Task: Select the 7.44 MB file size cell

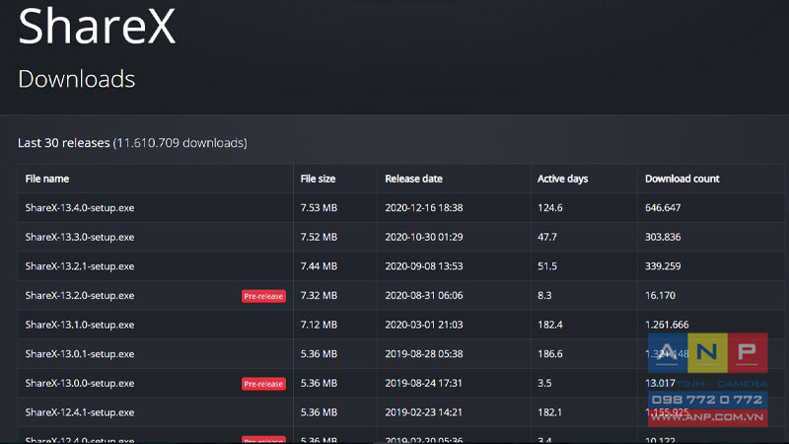Action: click(x=319, y=266)
